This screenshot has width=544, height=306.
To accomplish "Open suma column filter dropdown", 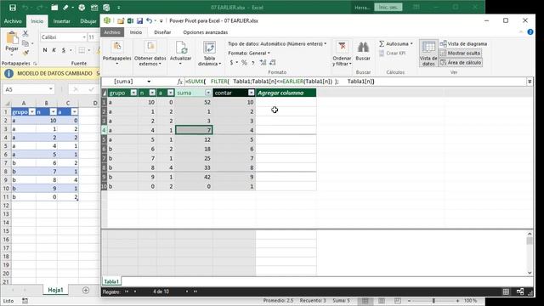I will [208, 93].
